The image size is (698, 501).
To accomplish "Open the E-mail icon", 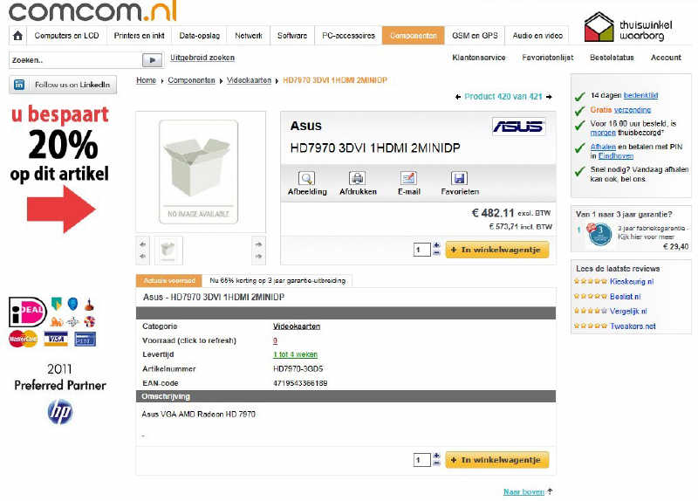I will 408,179.
